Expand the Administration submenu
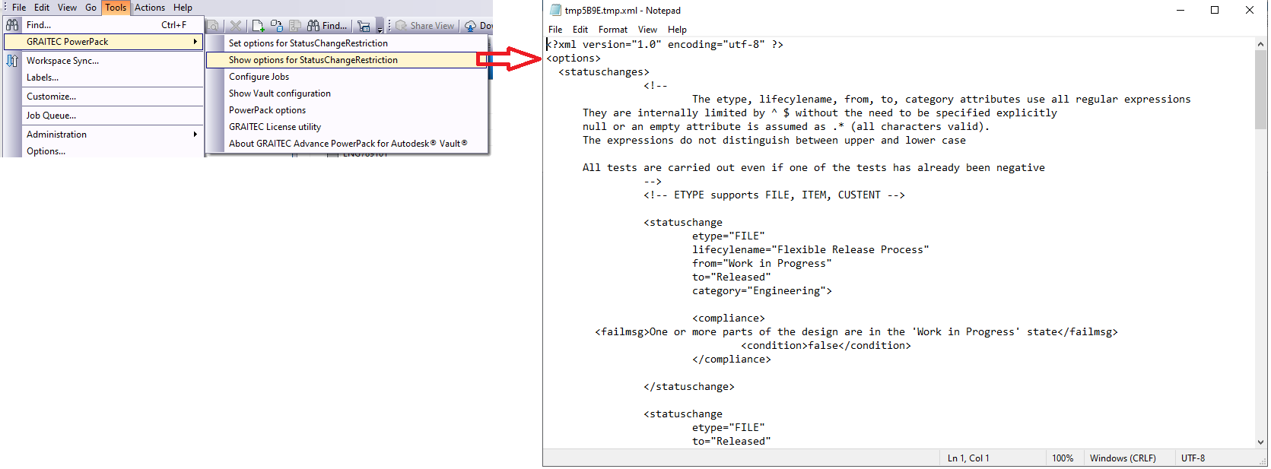1271x469 pixels. click(x=104, y=135)
